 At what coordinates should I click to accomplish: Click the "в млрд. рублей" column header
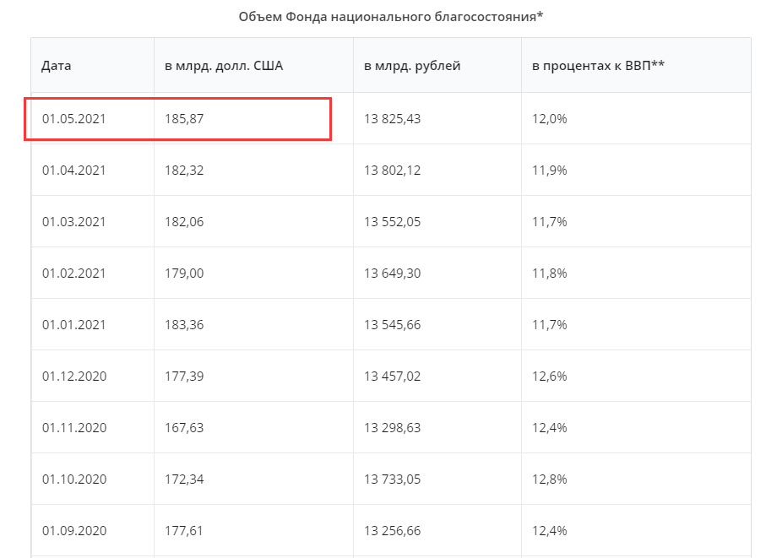coord(412,66)
